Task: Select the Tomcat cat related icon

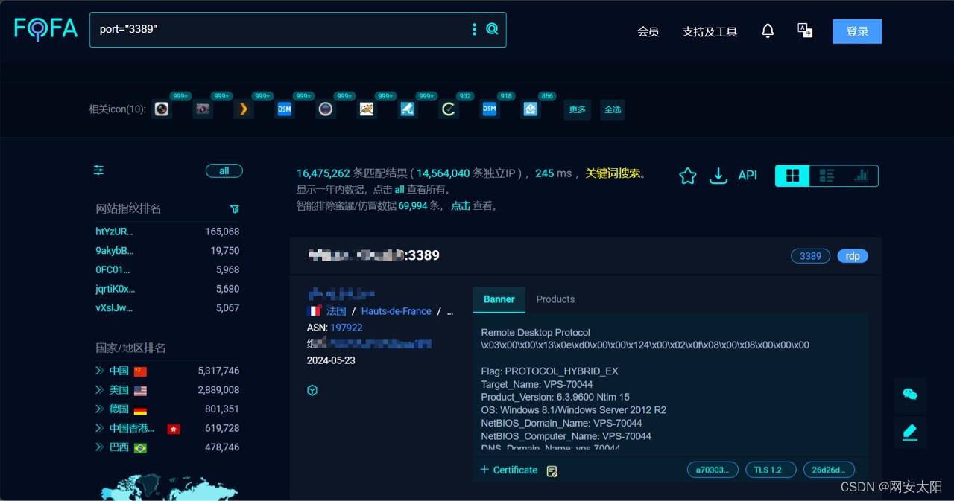Action: 366,109
